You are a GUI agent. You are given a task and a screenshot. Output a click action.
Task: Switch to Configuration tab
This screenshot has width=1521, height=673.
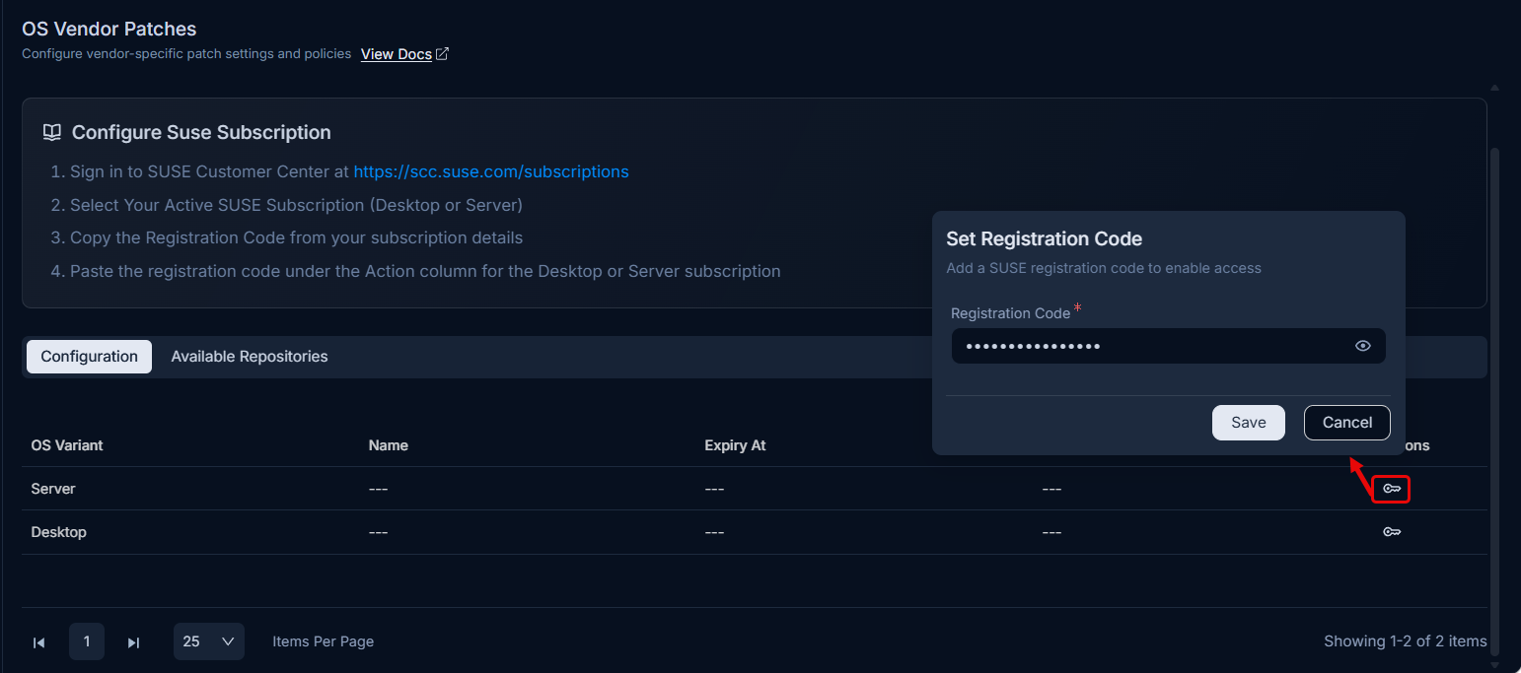(x=89, y=357)
